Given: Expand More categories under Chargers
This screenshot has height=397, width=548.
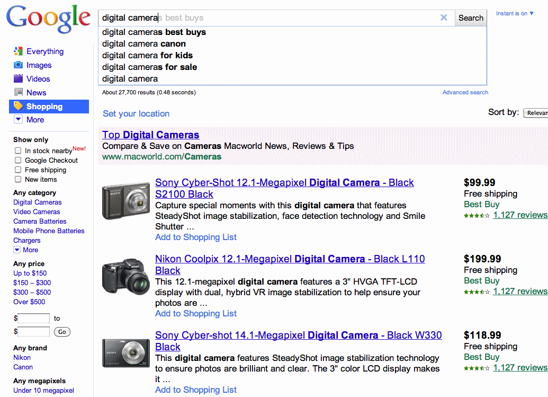Looking at the screenshot, I should coord(17,250).
